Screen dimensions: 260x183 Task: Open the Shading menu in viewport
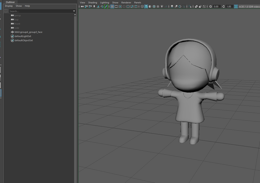point(92,3)
